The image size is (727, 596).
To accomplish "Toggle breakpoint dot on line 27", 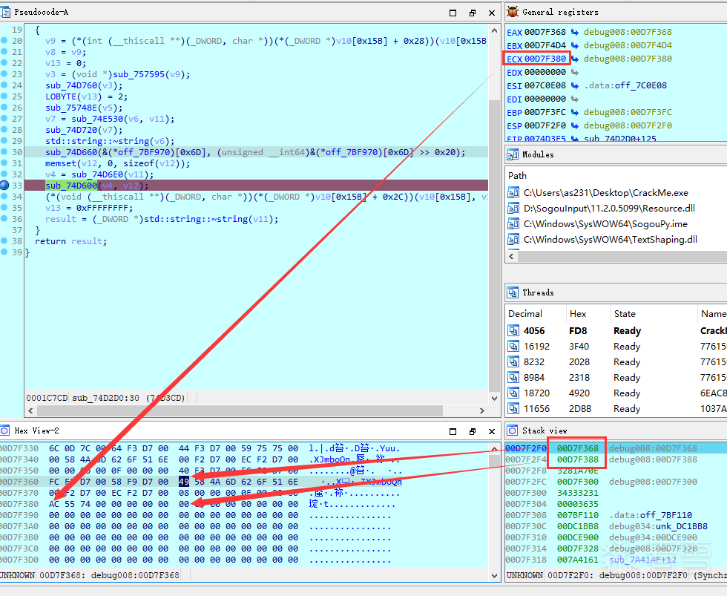I will click(4, 119).
